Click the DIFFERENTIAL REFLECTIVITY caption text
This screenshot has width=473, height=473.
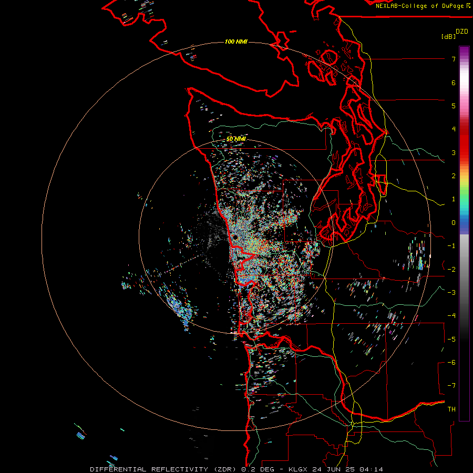click(x=149, y=469)
